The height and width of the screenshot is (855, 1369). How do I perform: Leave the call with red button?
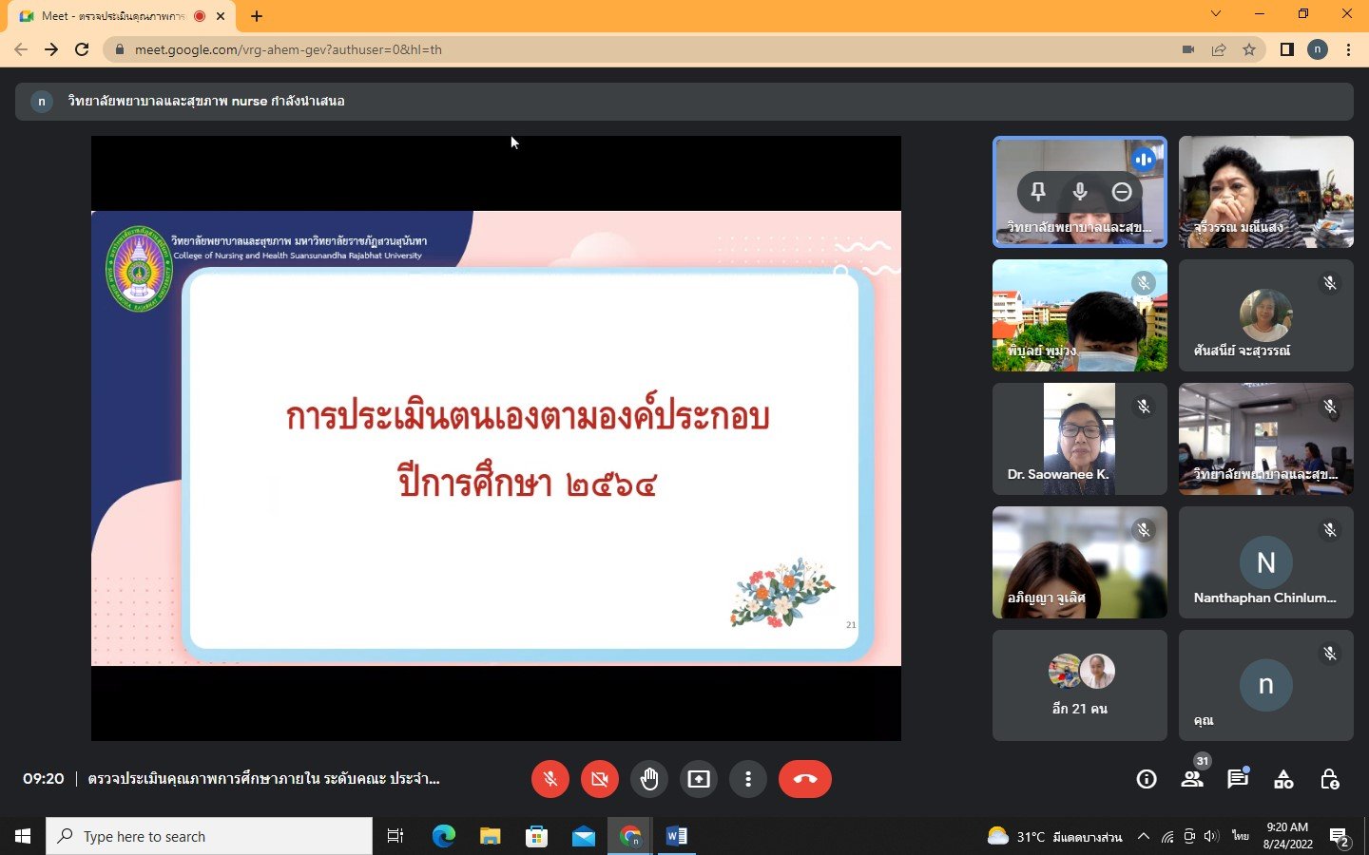pos(804,779)
